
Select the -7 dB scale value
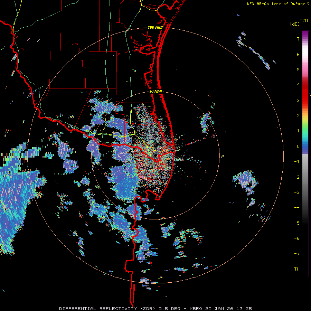pos(297,254)
